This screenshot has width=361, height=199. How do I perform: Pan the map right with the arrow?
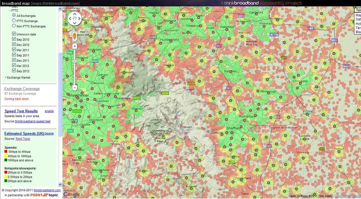(x=79, y=18)
